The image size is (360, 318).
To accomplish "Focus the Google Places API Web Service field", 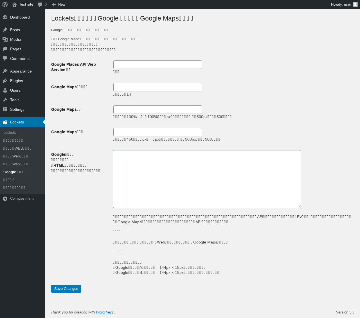I will click(158, 65).
